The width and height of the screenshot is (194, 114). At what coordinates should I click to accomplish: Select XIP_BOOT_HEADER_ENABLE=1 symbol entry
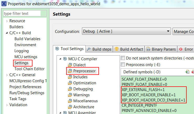tap(149, 94)
